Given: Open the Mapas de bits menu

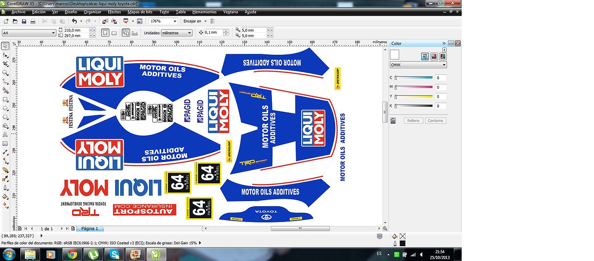Looking at the screenshot, I should (140, 12).
